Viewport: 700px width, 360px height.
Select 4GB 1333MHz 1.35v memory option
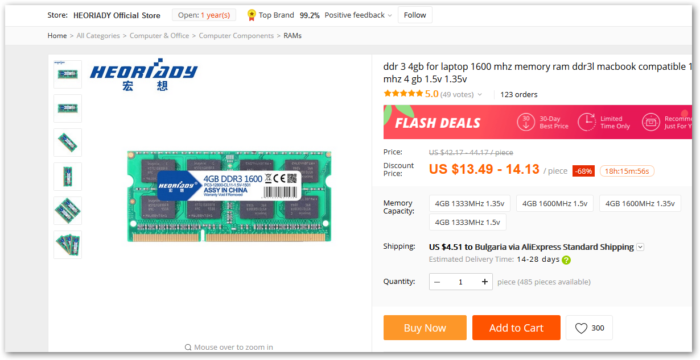pos(470,203)
